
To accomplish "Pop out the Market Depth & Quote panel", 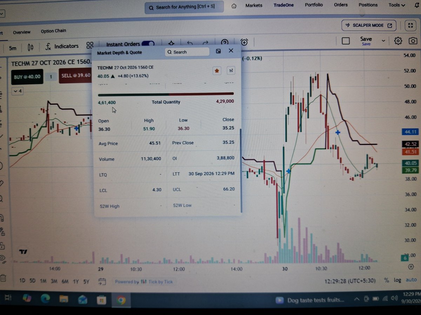I will [218, 51].
